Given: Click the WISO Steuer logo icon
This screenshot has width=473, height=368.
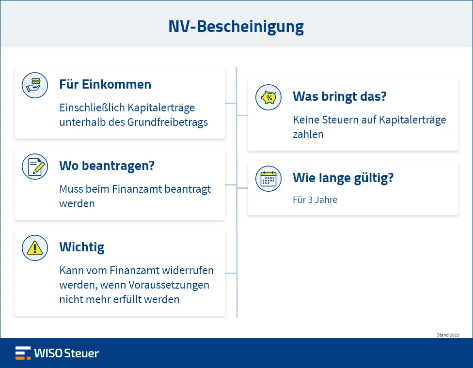Looking at the screenshot, I should click(23, 353).
